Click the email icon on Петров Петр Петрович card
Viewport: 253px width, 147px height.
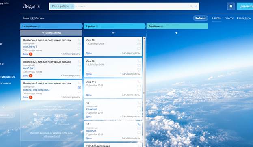click(79, 87)
